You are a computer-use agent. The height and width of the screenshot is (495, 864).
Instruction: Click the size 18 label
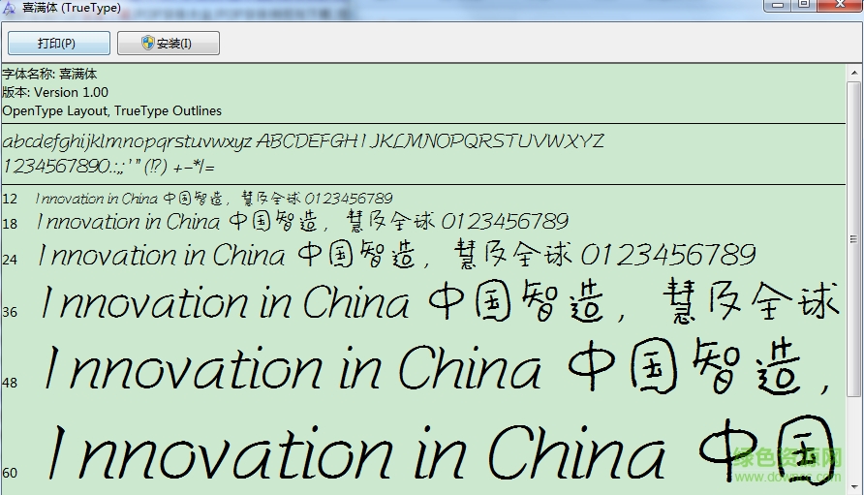click(10, 224)
